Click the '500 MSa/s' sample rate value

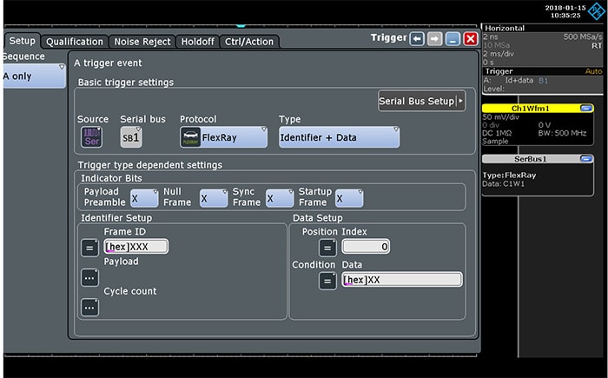point(583,36)
